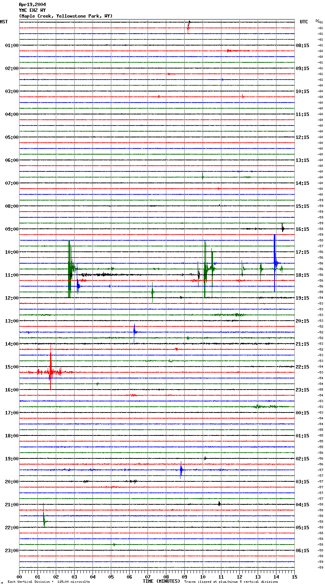Select the '(Maple Creek, Yellowstone Park, WY)' title line
Image resolution: width=325 pixels, height=587 pixels.
pyautogui.click(x=66, y=16)
